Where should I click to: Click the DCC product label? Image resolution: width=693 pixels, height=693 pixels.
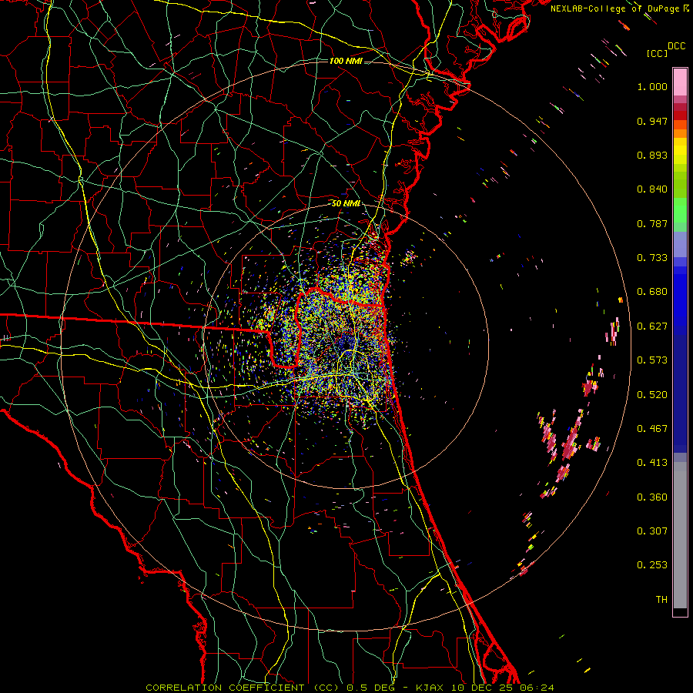[x=677, y=45]
